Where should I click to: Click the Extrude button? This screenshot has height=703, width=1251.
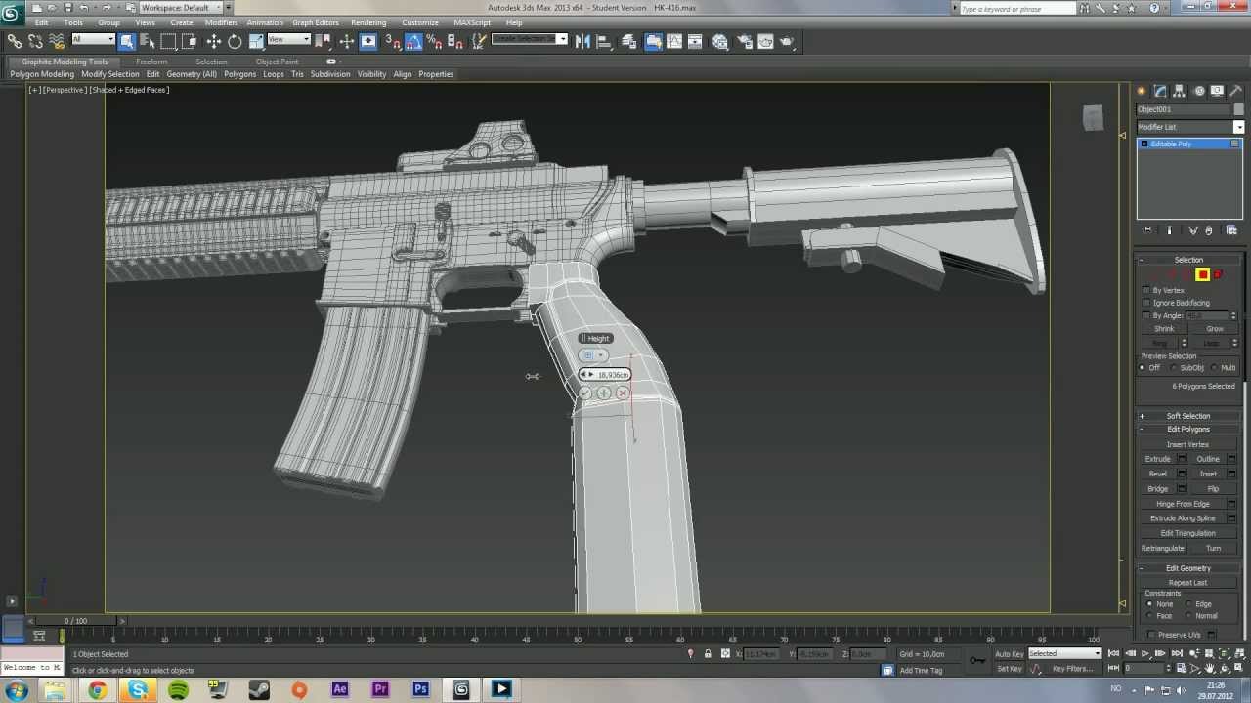click(x=1157, y=459)
